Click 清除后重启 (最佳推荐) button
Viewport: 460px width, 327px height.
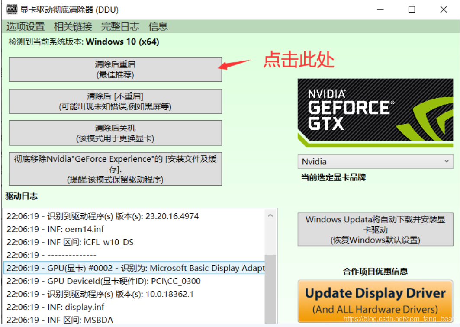[x=115, y=70]
